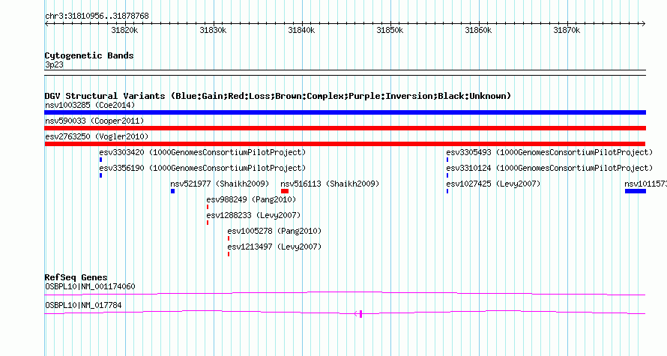667x356 pixels.
Task: Open esv1213497 (Levy2007) label
Action: [274, 247]
